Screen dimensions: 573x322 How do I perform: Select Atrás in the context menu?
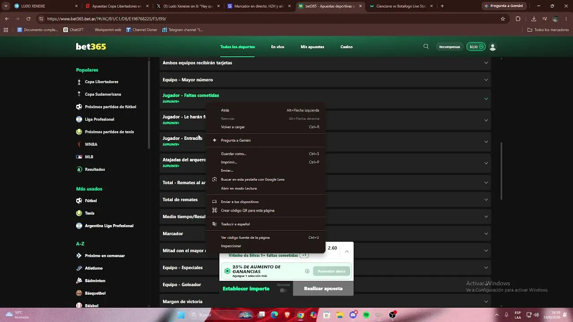(265, 110)
